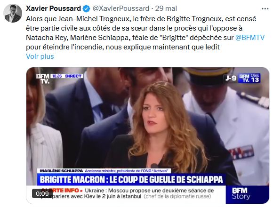This screenshot has height=208, width=273.
Task: Click the Brigitte Macron headline banner
Action: [131, 179]
